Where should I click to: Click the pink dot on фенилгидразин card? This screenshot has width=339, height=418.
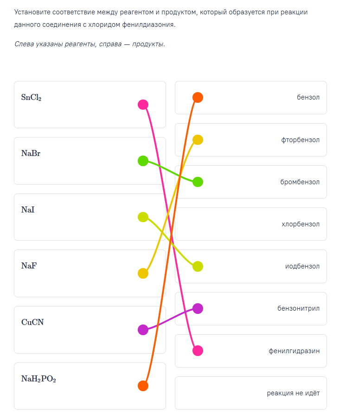198,350
